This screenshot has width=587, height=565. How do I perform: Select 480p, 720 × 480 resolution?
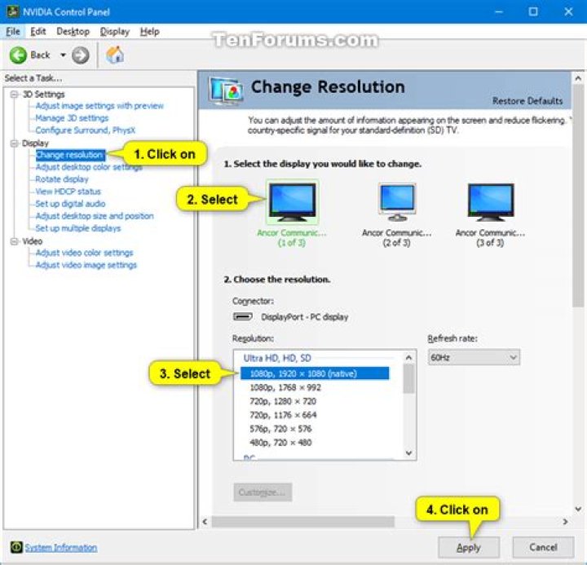click(280, 443)
